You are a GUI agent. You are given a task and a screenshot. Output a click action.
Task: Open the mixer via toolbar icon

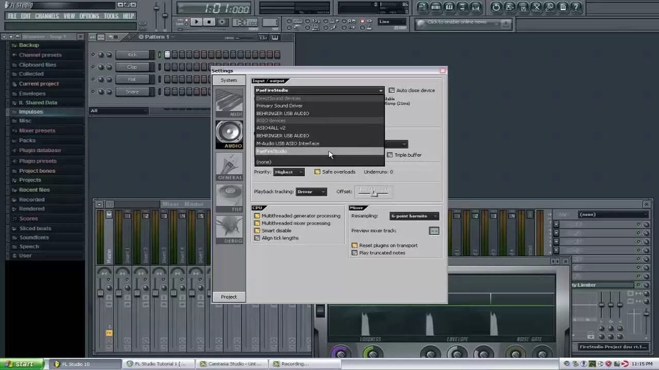(476, 7)
